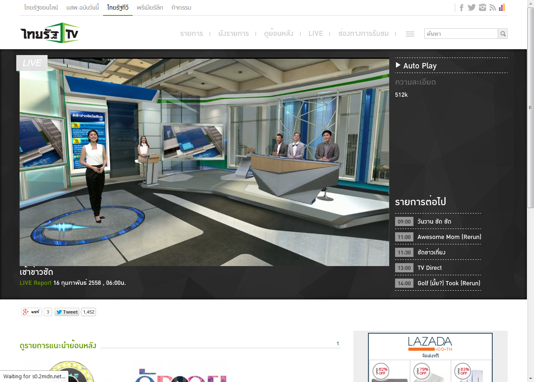Click the search magnifier button
The height and width of the screenshot is (382, 534).
(x=503, y=34)
